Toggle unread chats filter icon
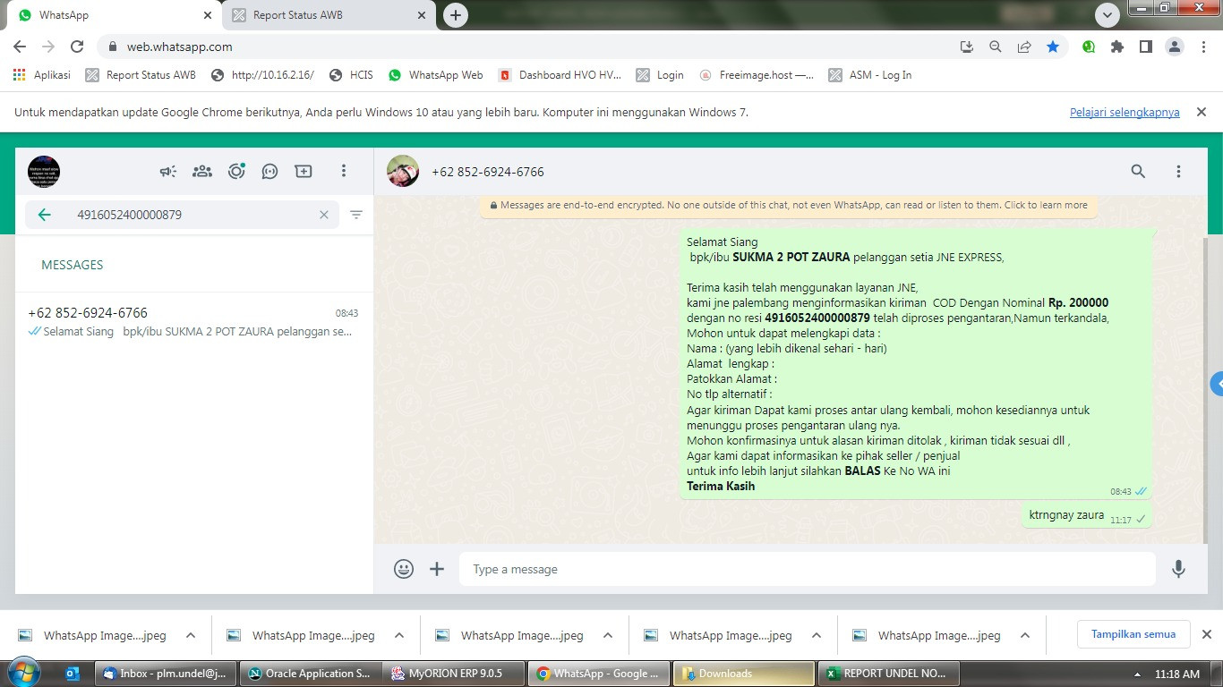The width and height of the screenshot is (1223, 687). pos(356,215)
